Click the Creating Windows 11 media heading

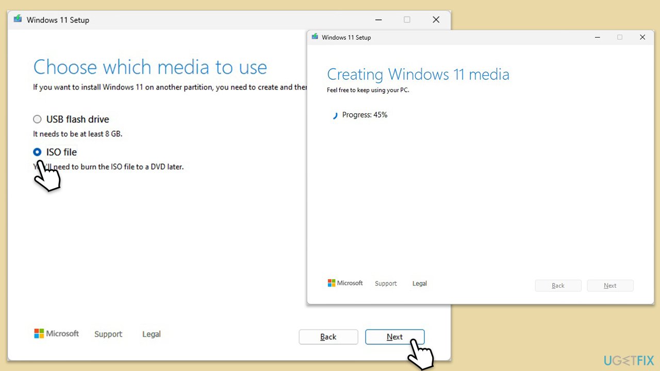418,74
